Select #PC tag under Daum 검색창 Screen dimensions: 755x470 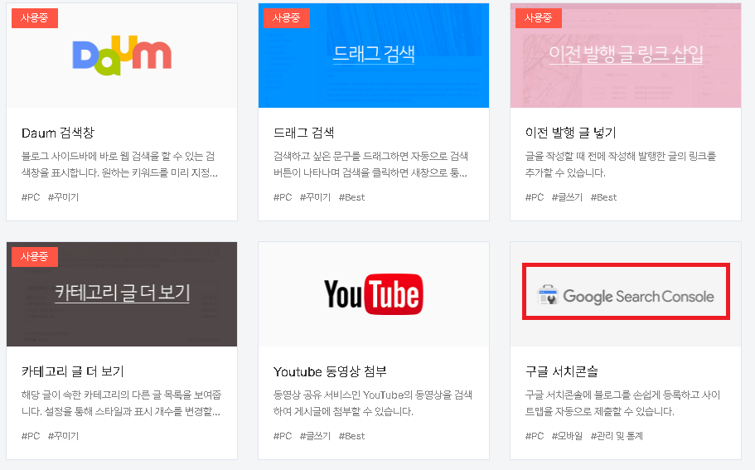click(x=31, y=197)
